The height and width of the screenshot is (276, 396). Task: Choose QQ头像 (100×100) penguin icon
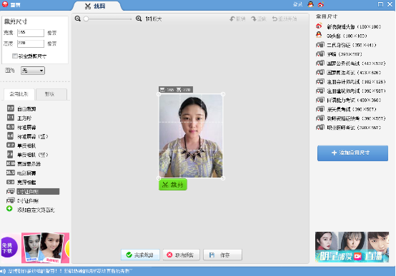coord(319,35)
